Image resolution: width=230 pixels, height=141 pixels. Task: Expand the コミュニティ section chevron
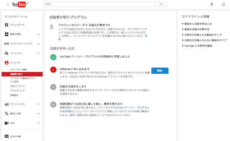(38, 53)
